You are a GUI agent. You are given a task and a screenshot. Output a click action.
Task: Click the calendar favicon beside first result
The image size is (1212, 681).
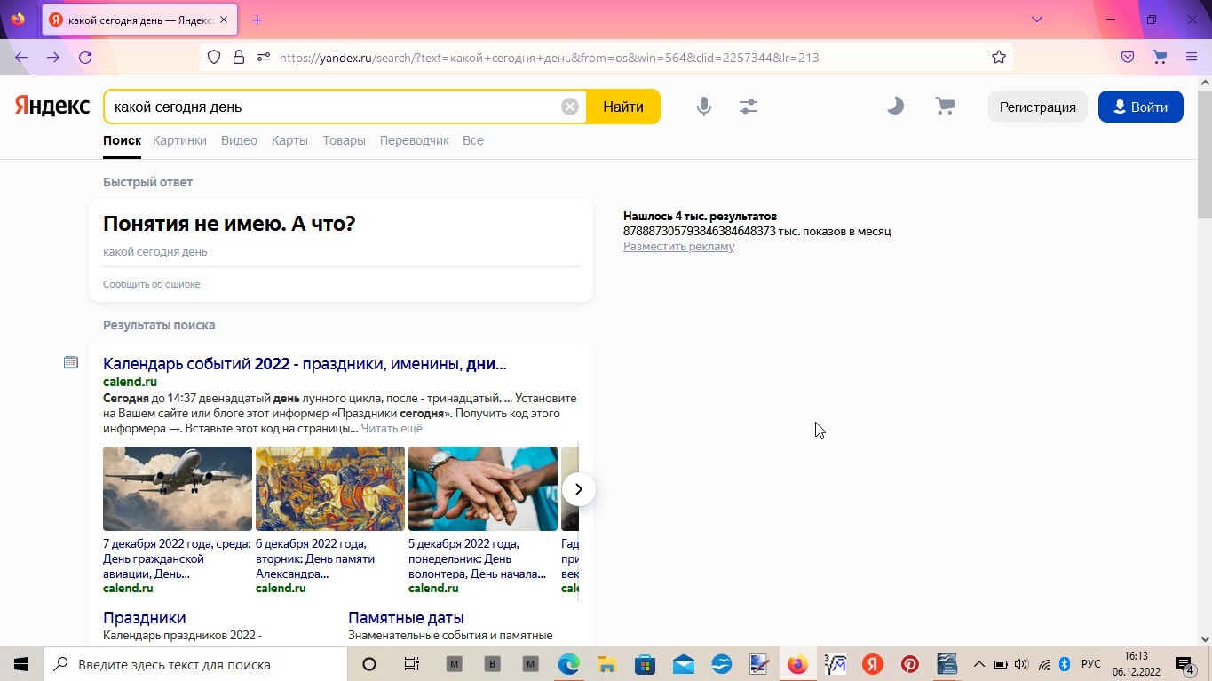click(71, 362)
